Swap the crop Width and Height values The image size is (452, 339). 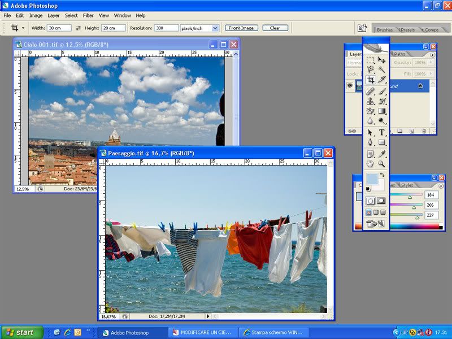(78, 28)
